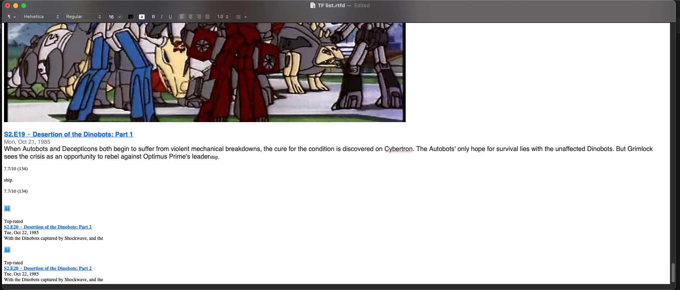The width and height of the screenshot is (680, 290).
Task: Open the Regular typeface dropdown
Action: point(84,17)
